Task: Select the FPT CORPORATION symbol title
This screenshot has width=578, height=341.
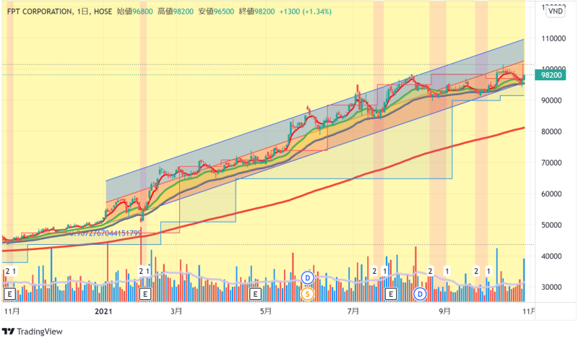Action: click(40, 12)
